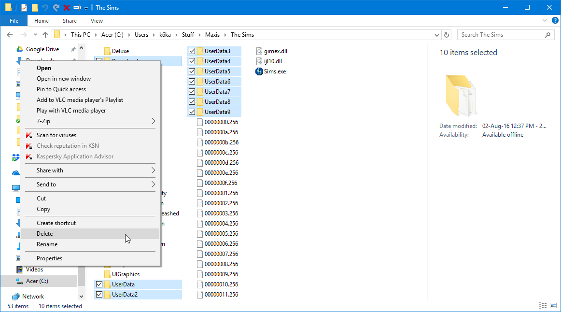
Task: Refresh the current folder view
Action: [x=447, y=35]
